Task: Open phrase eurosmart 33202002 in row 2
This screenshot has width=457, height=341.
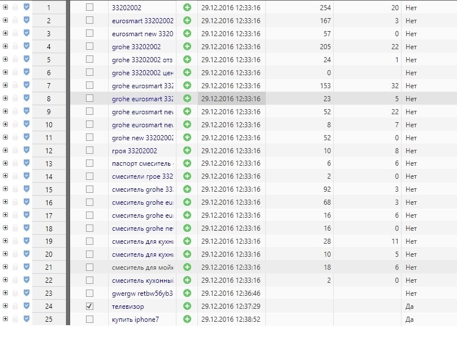Action: [143, 21]
